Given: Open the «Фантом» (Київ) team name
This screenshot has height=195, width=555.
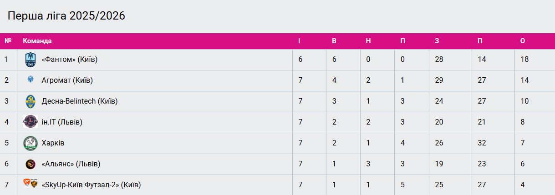Looking at the screenshot, I should 70,60.
